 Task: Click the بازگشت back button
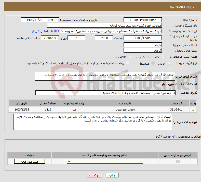click(x=94, y=175)
